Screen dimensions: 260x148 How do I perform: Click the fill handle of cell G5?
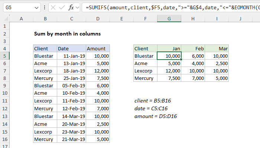pos(181,60)
